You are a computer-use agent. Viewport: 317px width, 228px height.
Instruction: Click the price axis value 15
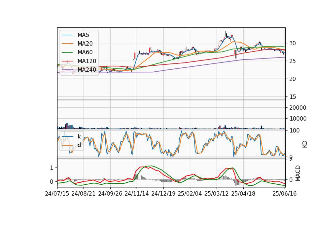293,97
